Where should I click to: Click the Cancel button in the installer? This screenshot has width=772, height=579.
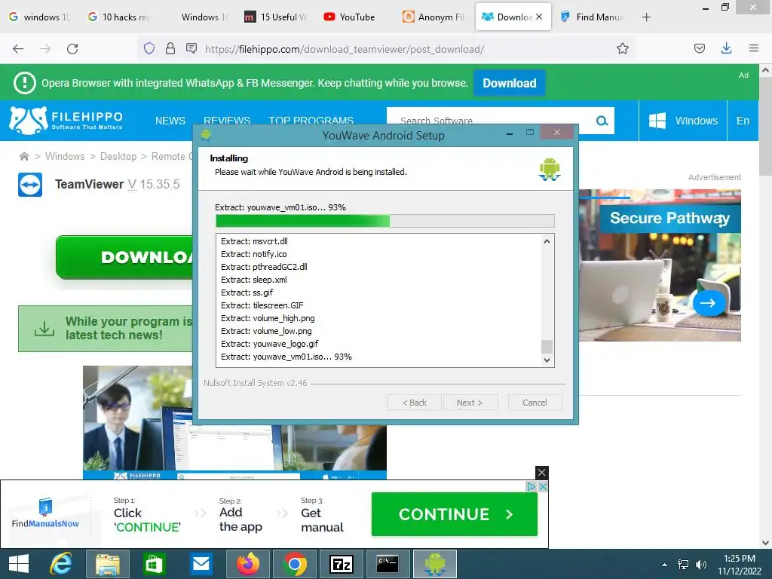pos(535,403)
